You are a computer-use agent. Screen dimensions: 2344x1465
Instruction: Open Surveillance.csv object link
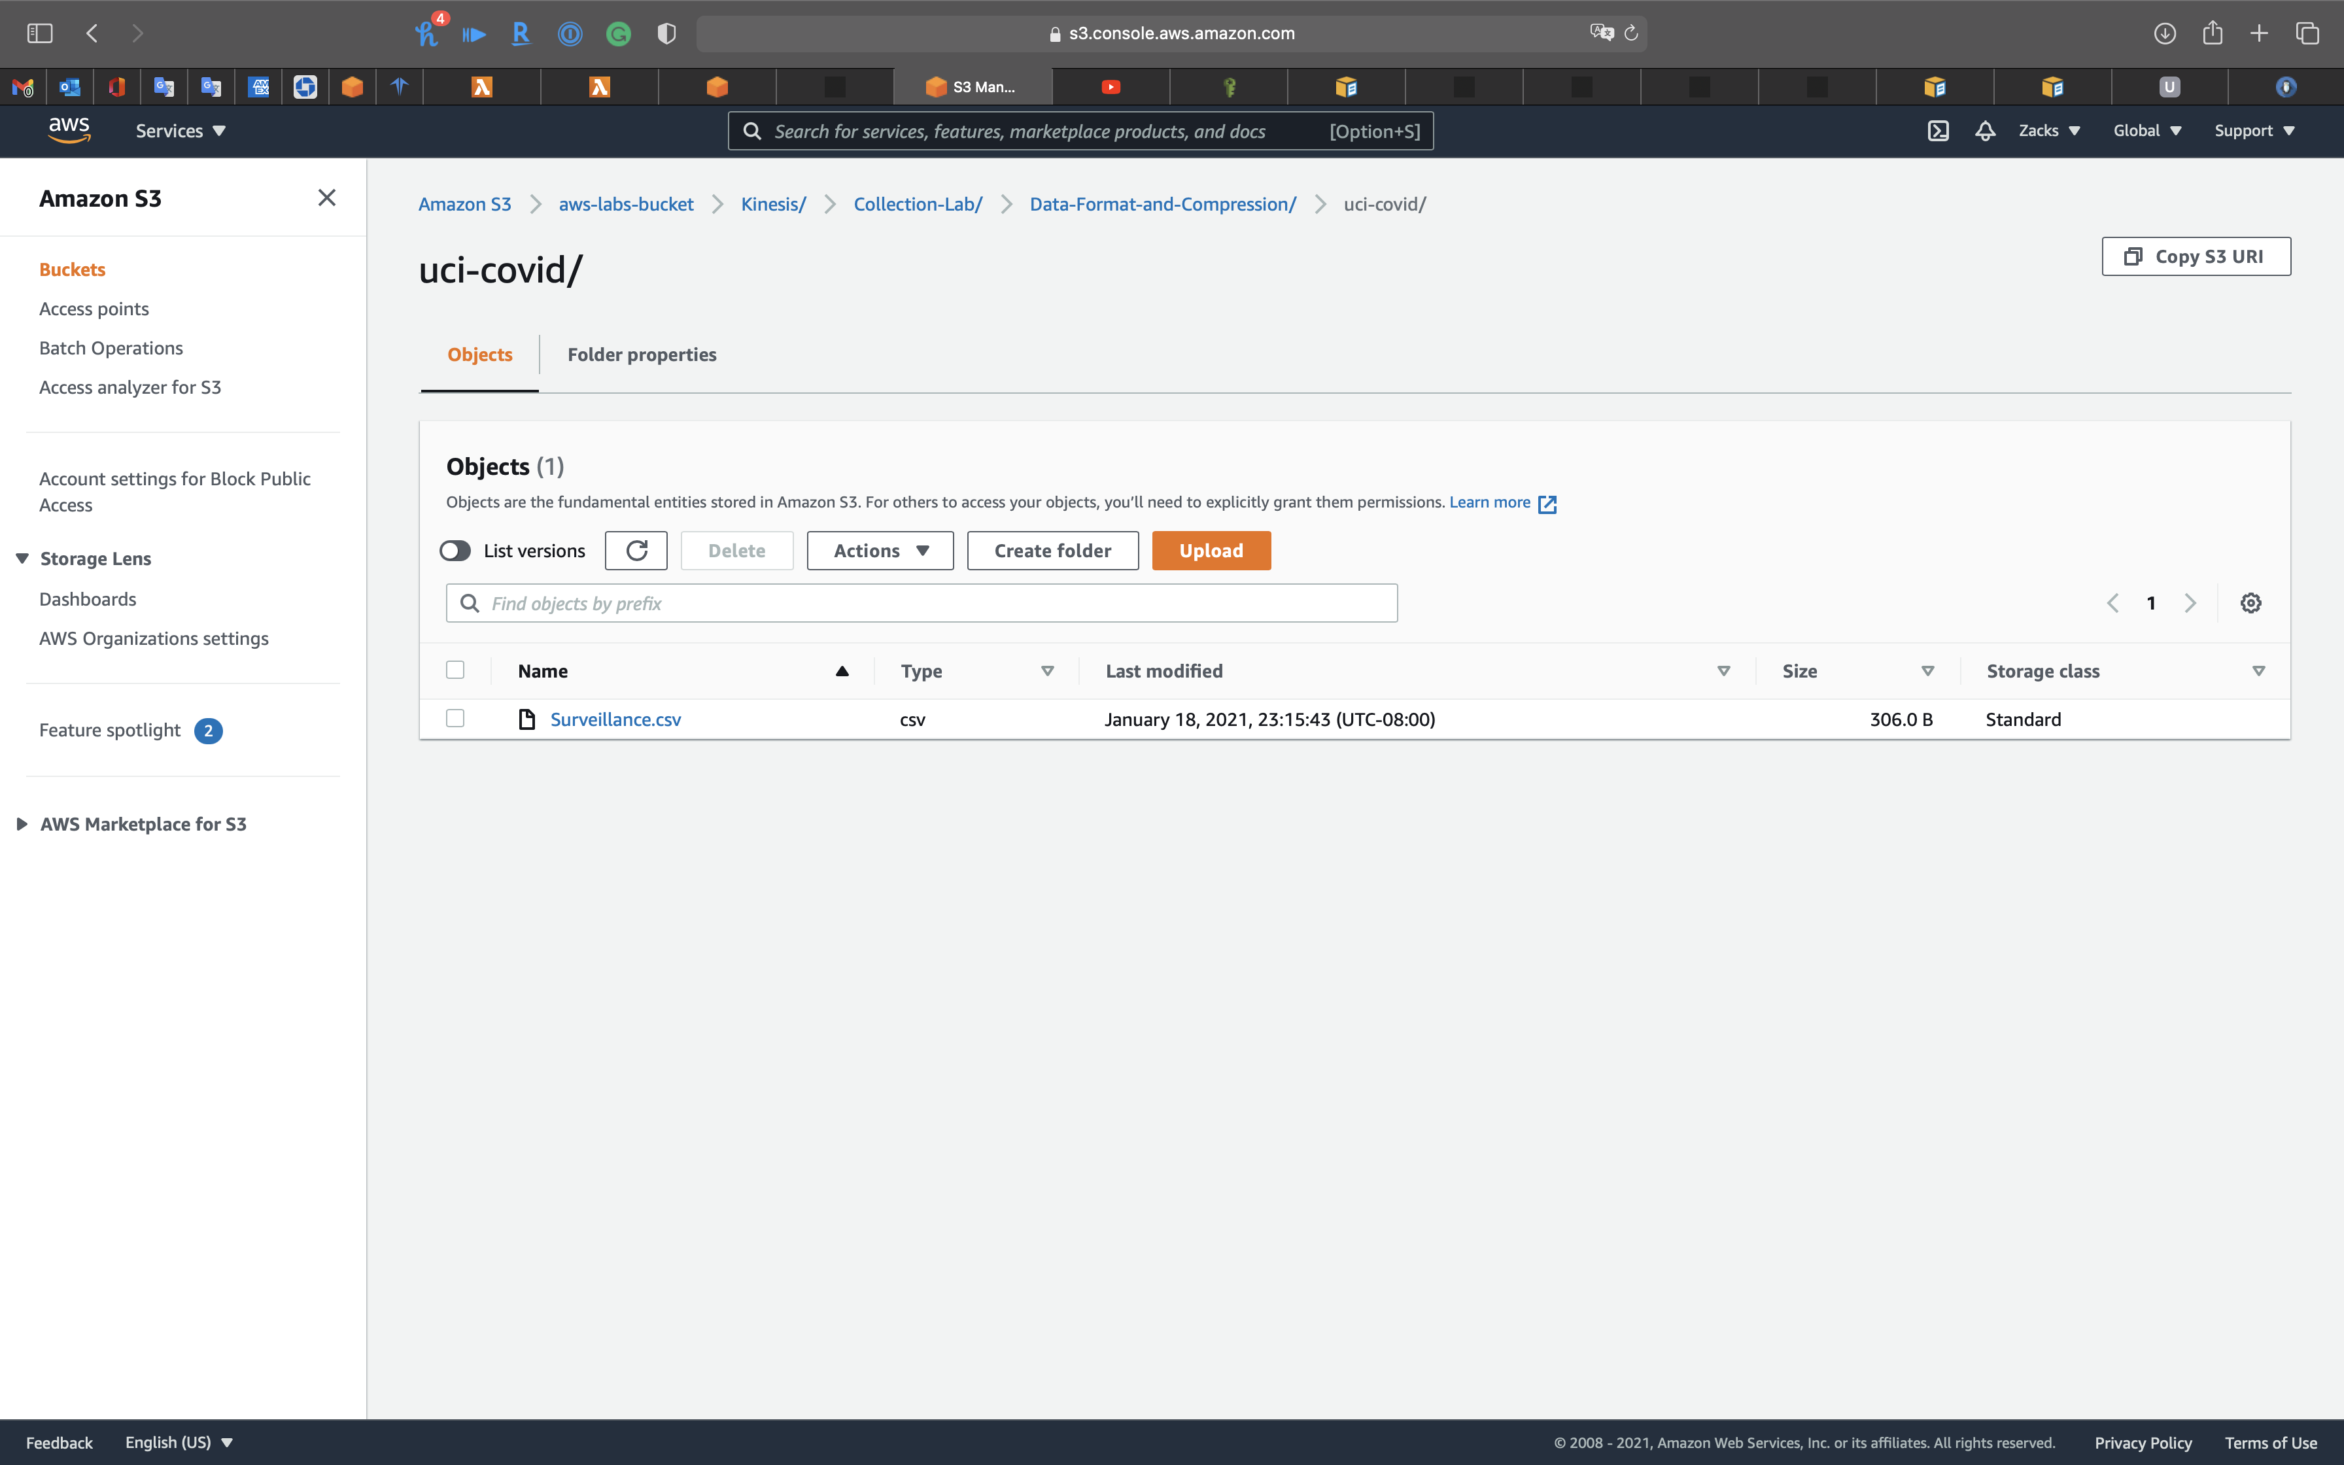[x=615, y=719]
